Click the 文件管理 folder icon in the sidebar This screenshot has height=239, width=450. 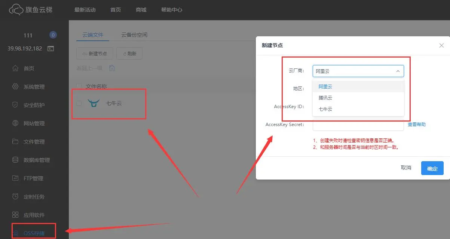(x=15, y=142)
